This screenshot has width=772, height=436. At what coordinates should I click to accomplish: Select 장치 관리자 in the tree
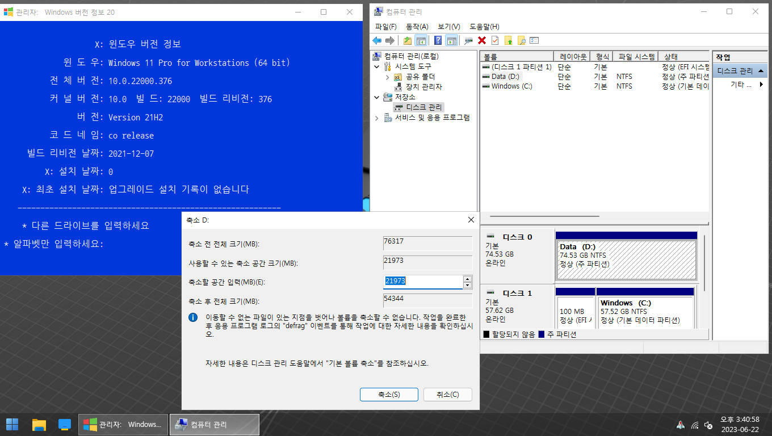coord(423,87)
